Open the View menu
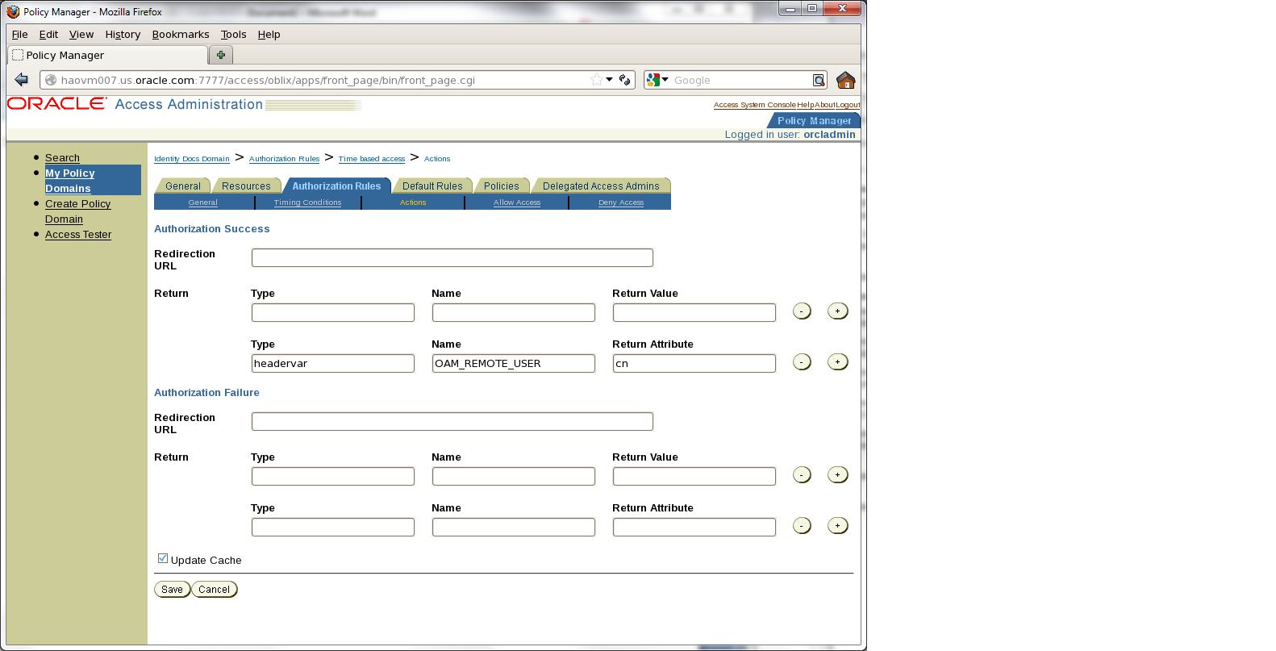This screenshot has height=651, width=1276. click(81, 35)
